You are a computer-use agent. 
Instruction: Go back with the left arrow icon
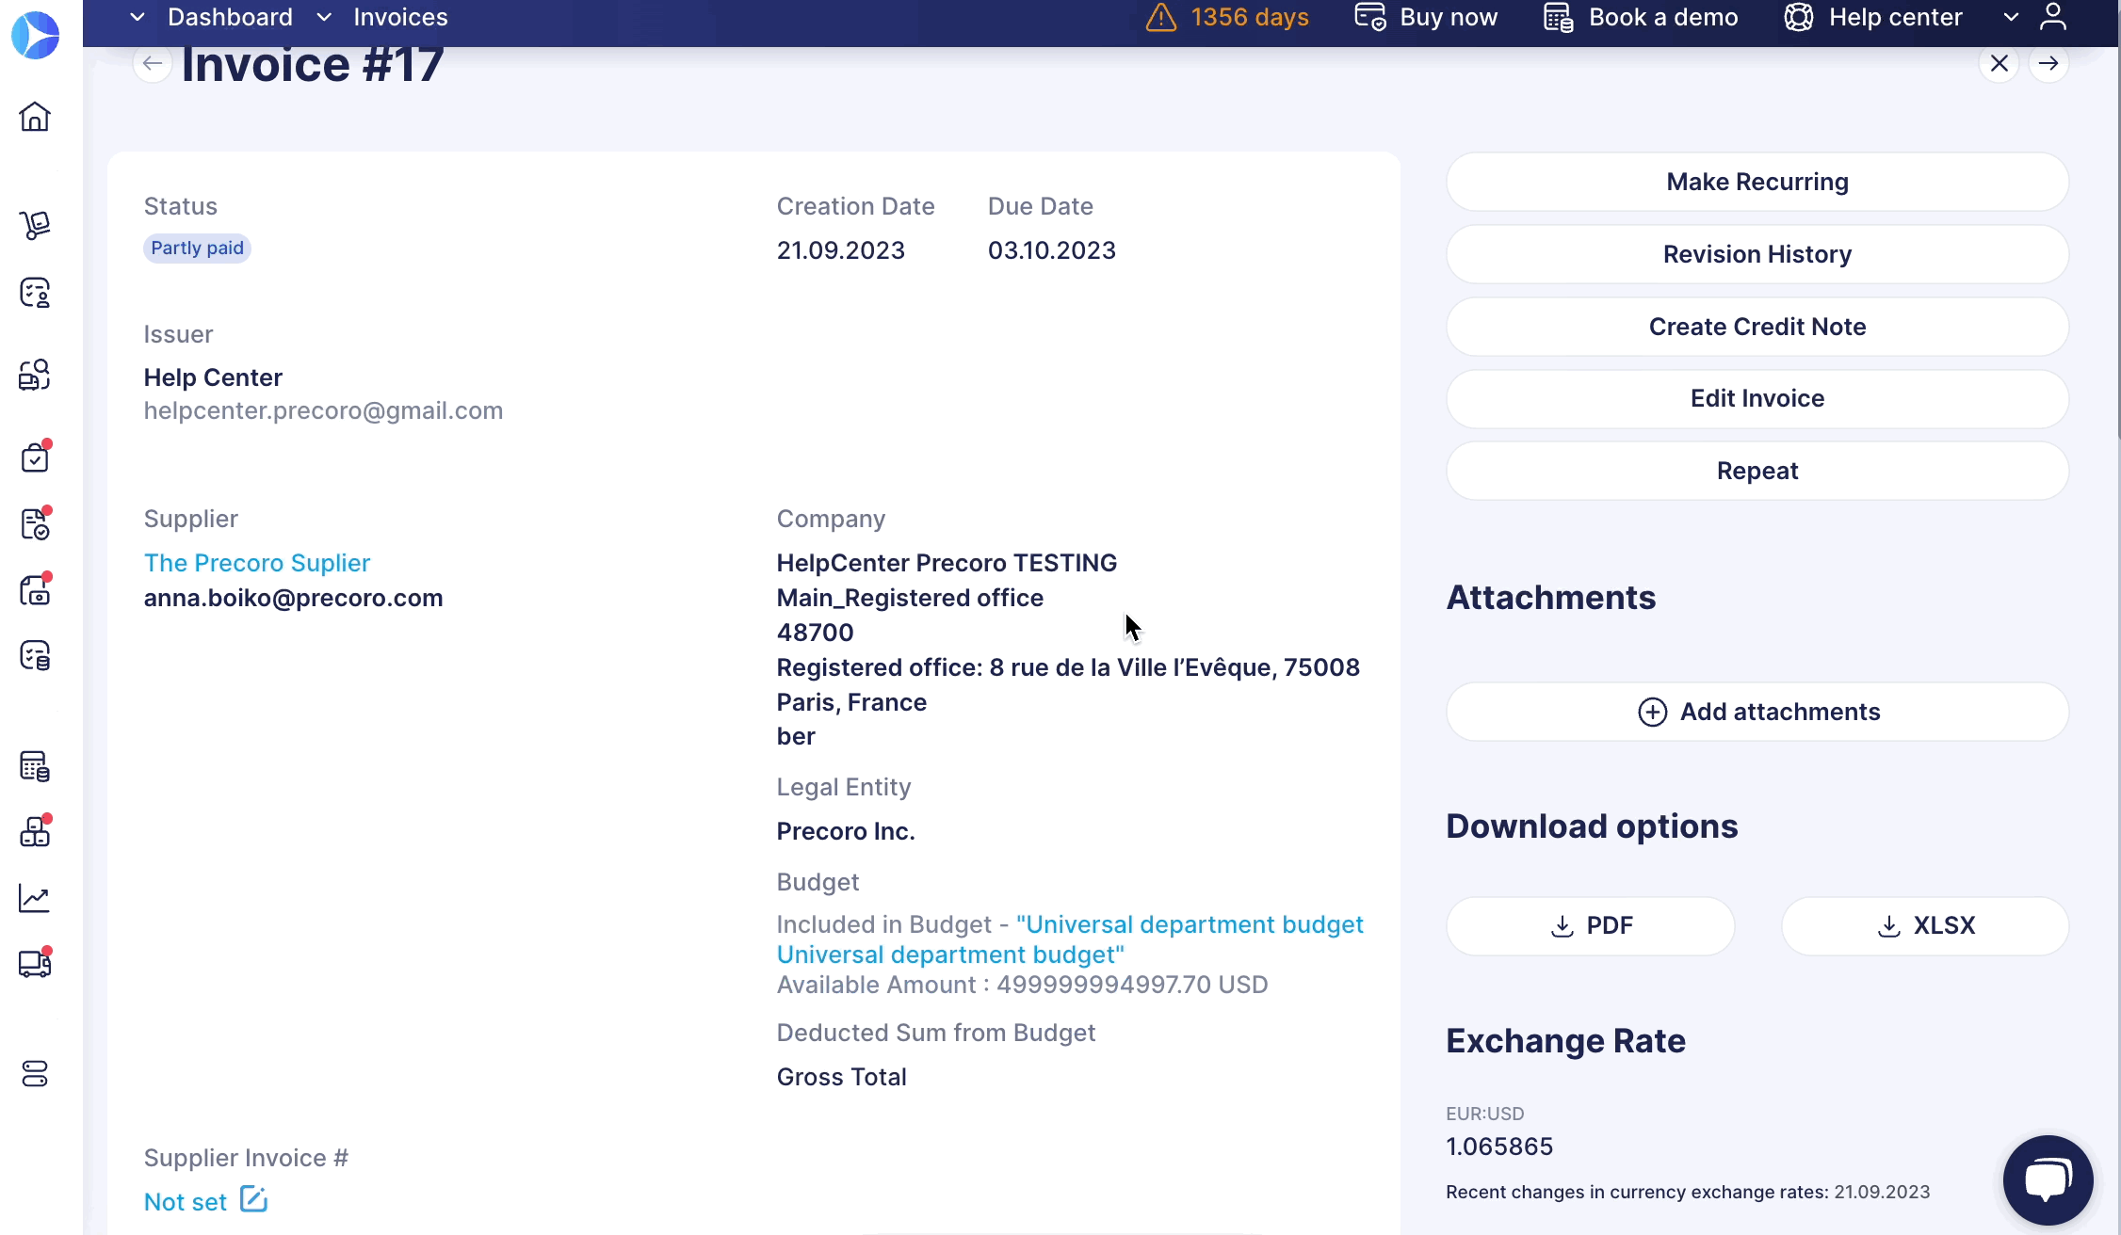pos(153,63)
